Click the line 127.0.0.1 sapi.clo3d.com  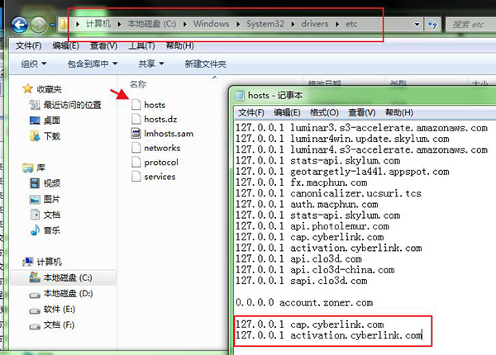pos(302,281)
